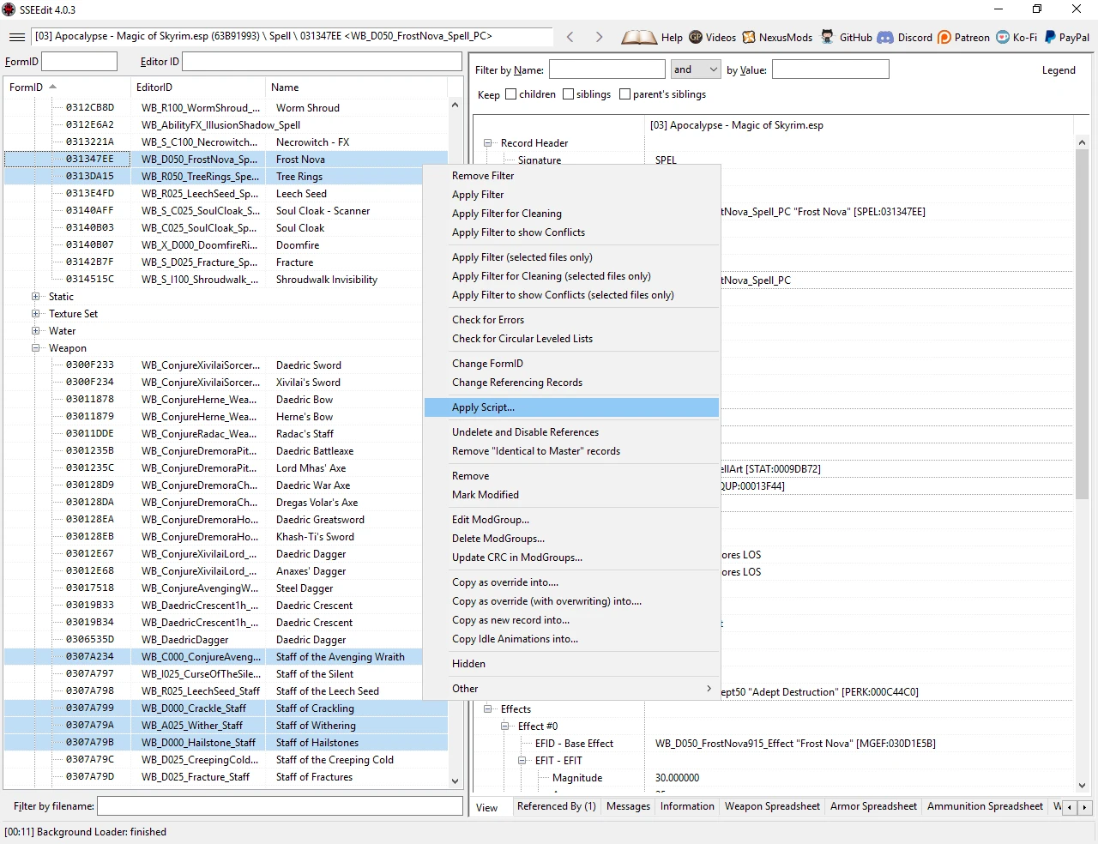
Task: Toggle the Keep siblings checkbox
Action: (x=568, y=94)
